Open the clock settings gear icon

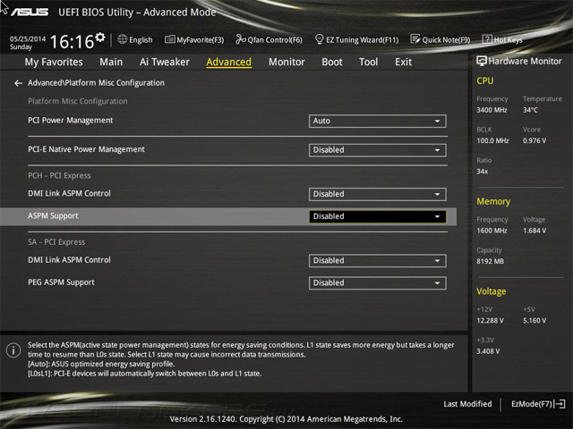coord(100,38)
